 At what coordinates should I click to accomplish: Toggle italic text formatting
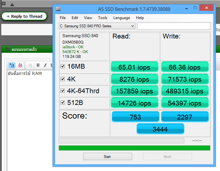[x=45, y=65]
